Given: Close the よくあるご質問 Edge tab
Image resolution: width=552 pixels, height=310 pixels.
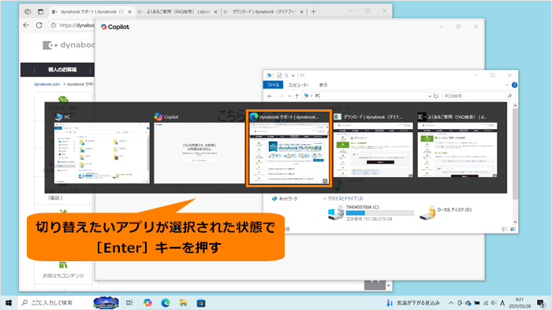Looking at the screenshot, I should (215, 12).
